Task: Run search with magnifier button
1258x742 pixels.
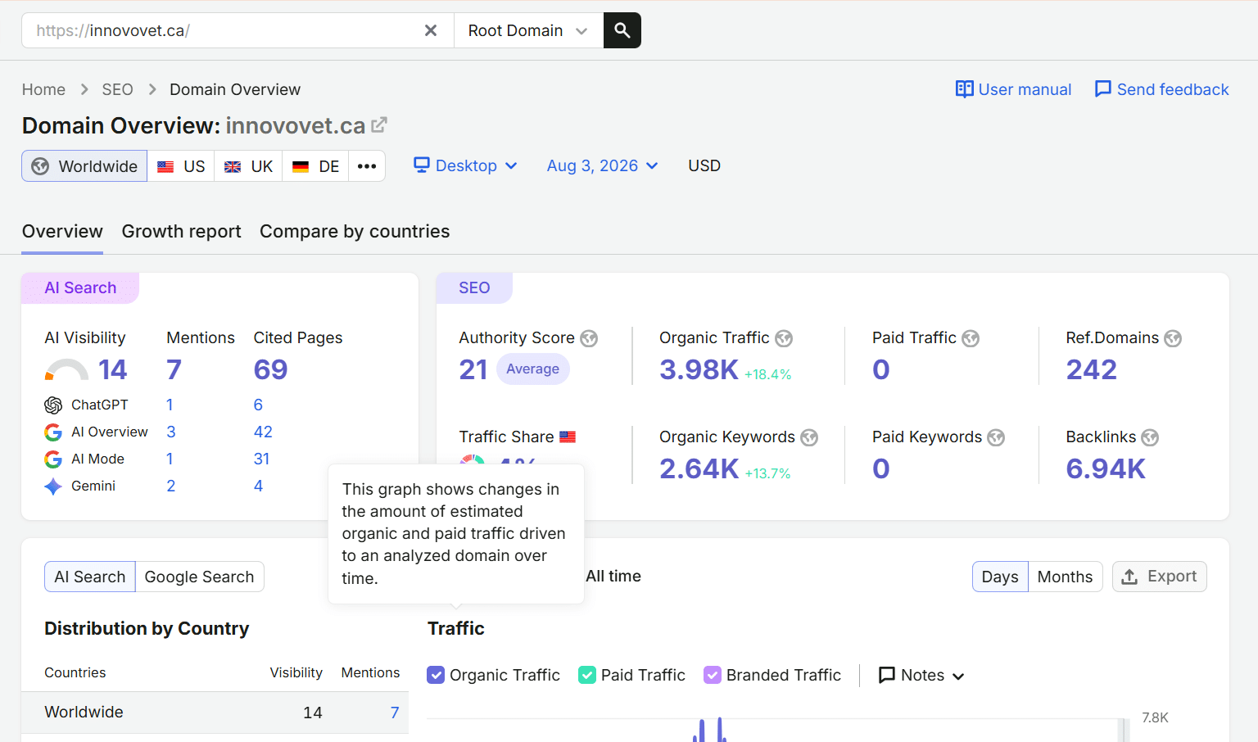Action: [x=622, y=30]
